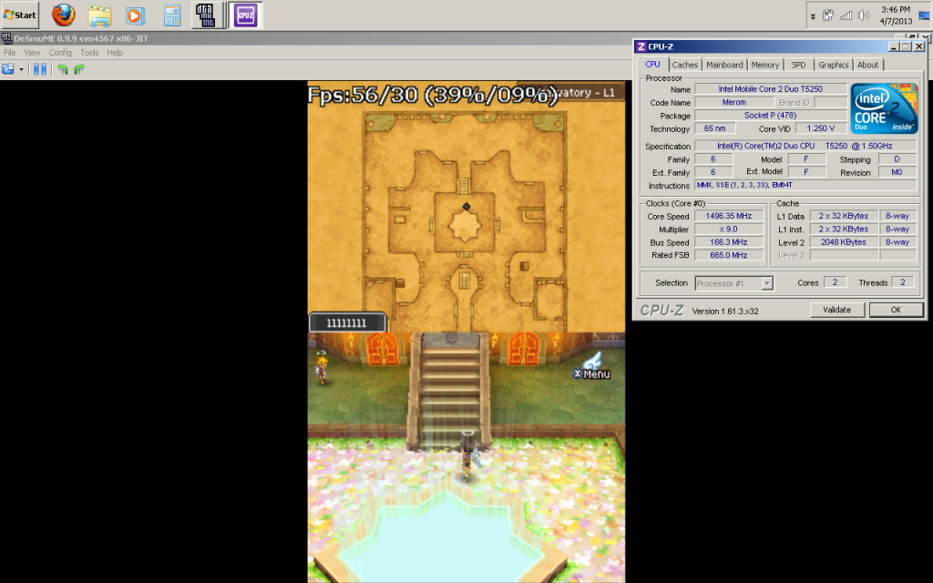Screen dimensions: 933x583
Task: Switch to DeSmuME taskbar button
Action: click(207, 15)
